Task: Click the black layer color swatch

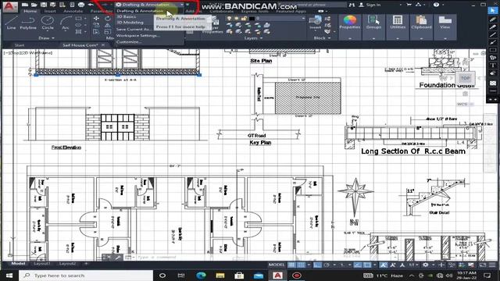Action: point(252,19)
